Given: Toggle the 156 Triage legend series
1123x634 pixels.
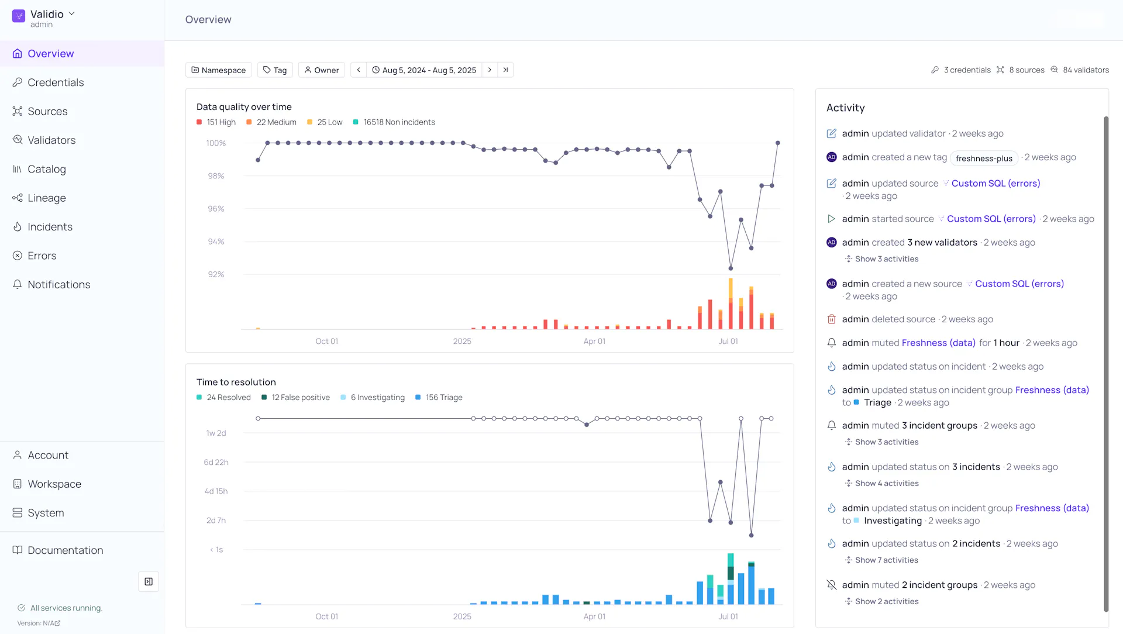Looking at the screenshot, I should click(x=439, y=398).
